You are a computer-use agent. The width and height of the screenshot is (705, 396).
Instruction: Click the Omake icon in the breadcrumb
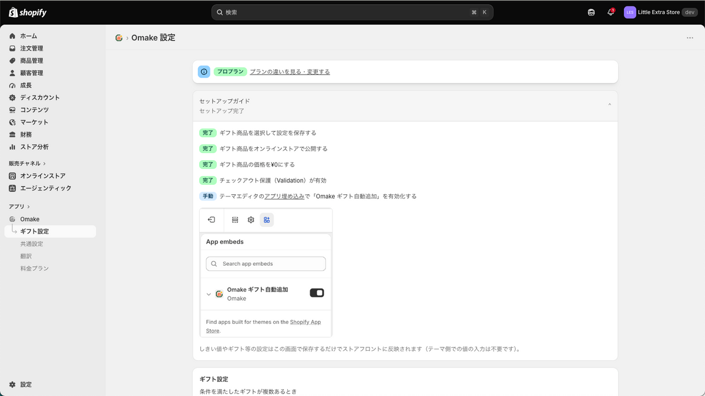(119, 38)
